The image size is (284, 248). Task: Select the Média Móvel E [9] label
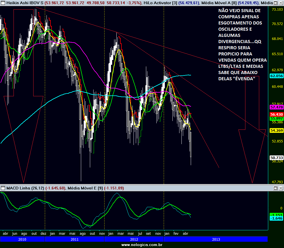[85, 188]
